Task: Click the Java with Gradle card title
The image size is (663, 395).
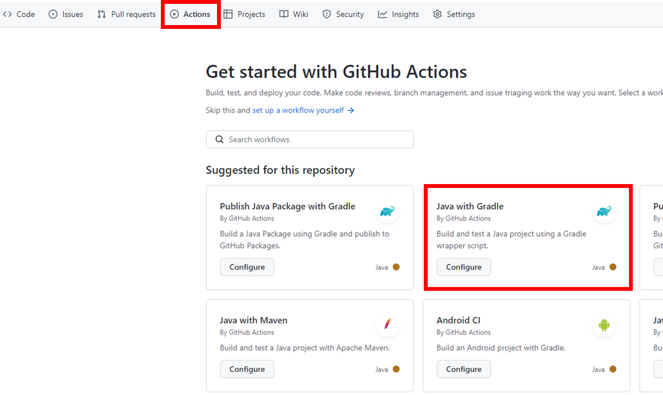Action: 470,206
